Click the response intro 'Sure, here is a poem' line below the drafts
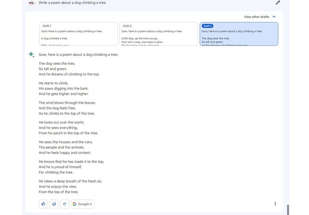Viewport: 309px width, 215px height. (79, 55)
